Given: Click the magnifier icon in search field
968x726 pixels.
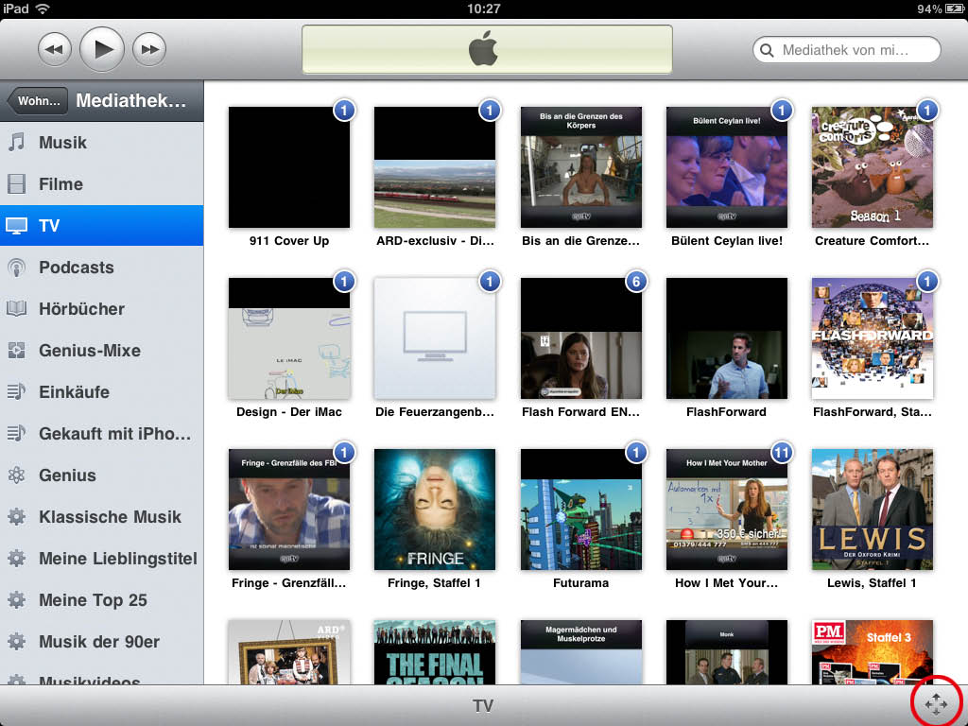Looking at the screenshot, I should coord(768,50).
